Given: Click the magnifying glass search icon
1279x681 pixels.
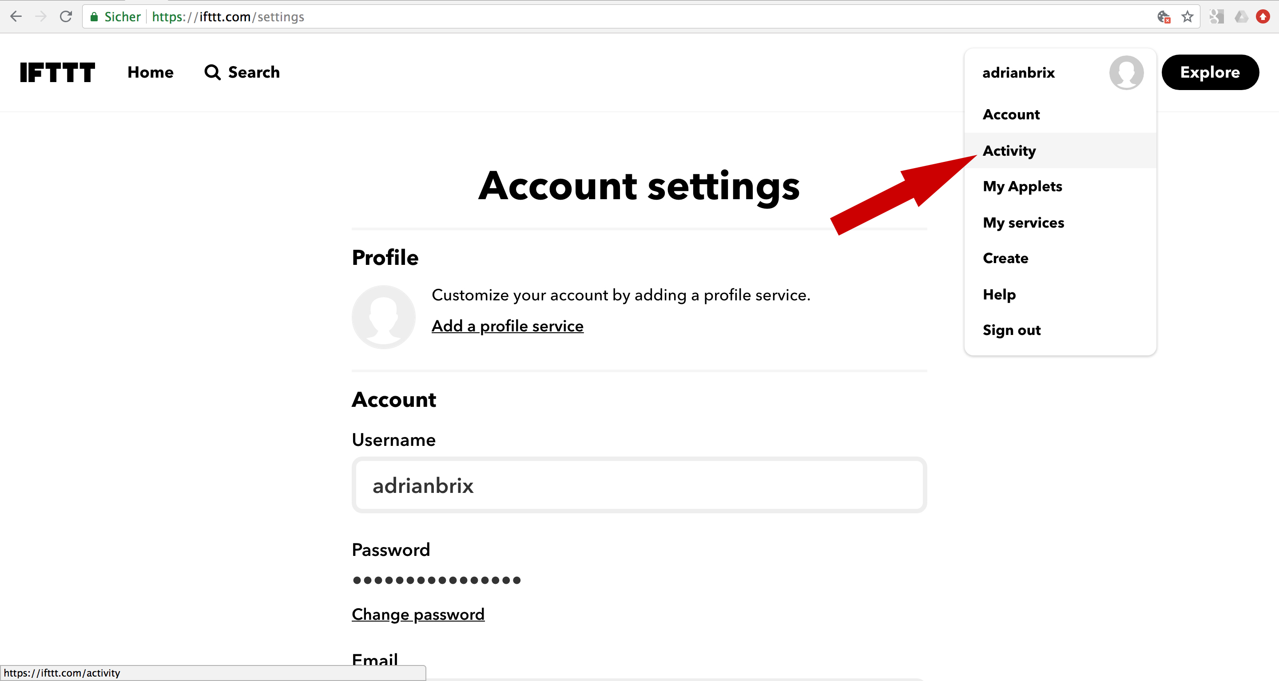Looking at the screenshot, I should point(212,72).
